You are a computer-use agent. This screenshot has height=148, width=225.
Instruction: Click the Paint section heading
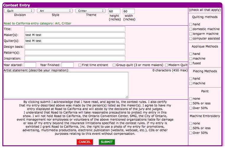pyautogui.click(x=205, y=91)
